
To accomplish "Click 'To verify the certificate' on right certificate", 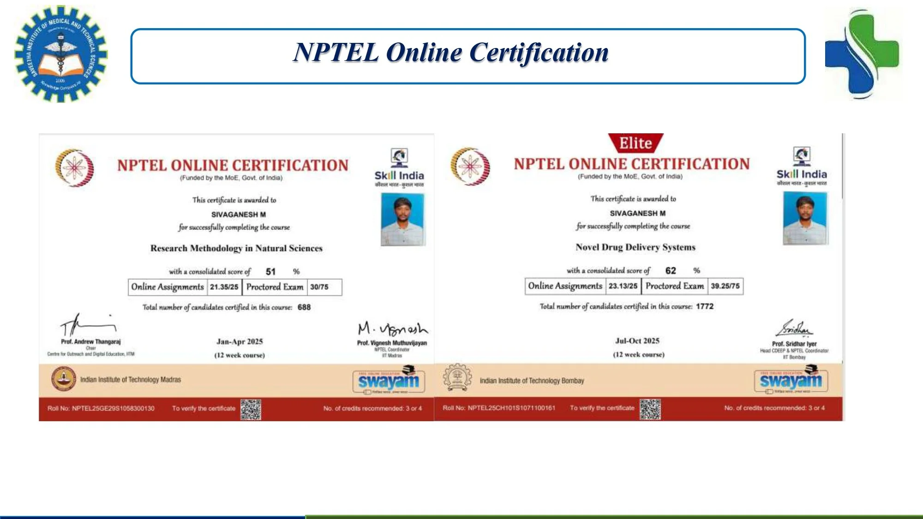I will (x=602, y=408).
